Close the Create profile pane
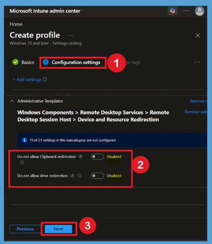This screenshot has height=244, width=212. (198, 36)
